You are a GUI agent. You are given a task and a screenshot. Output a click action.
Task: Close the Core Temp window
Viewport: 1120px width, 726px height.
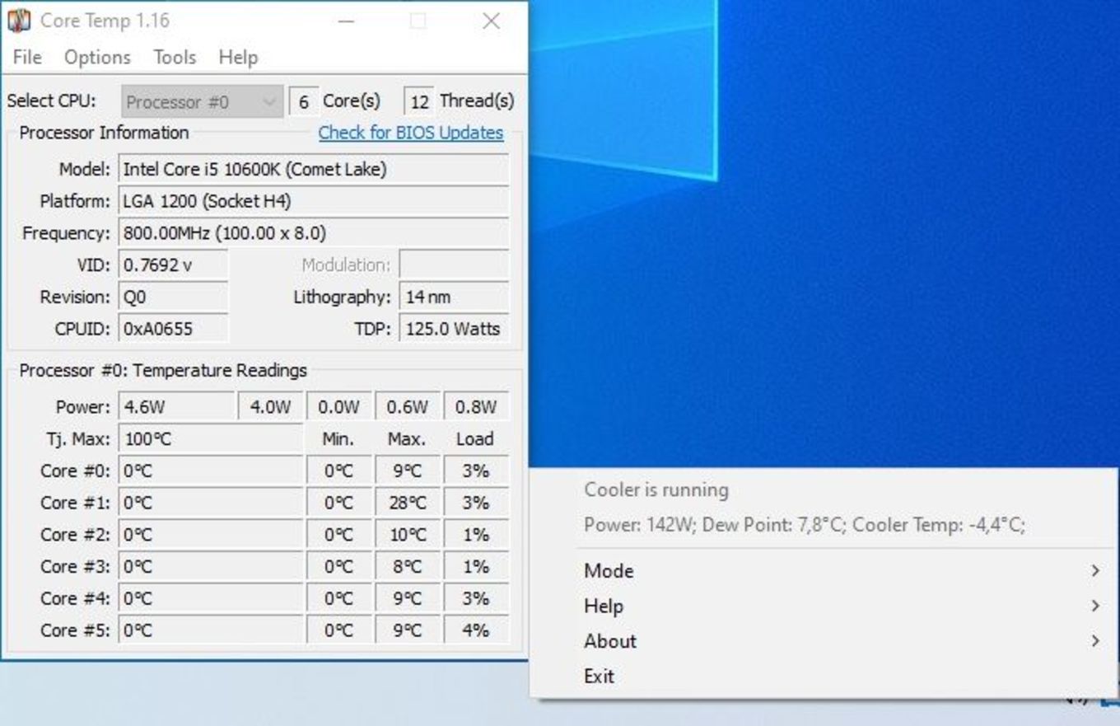click(x=492, y=21)
